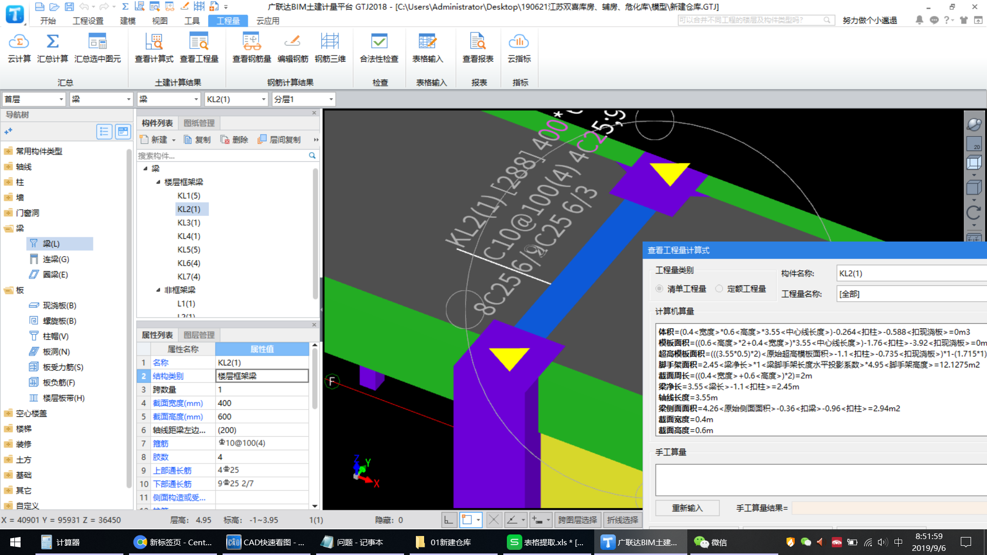Click the 折线选择 button
Screen dimensions: 987x555
point(623,520)
